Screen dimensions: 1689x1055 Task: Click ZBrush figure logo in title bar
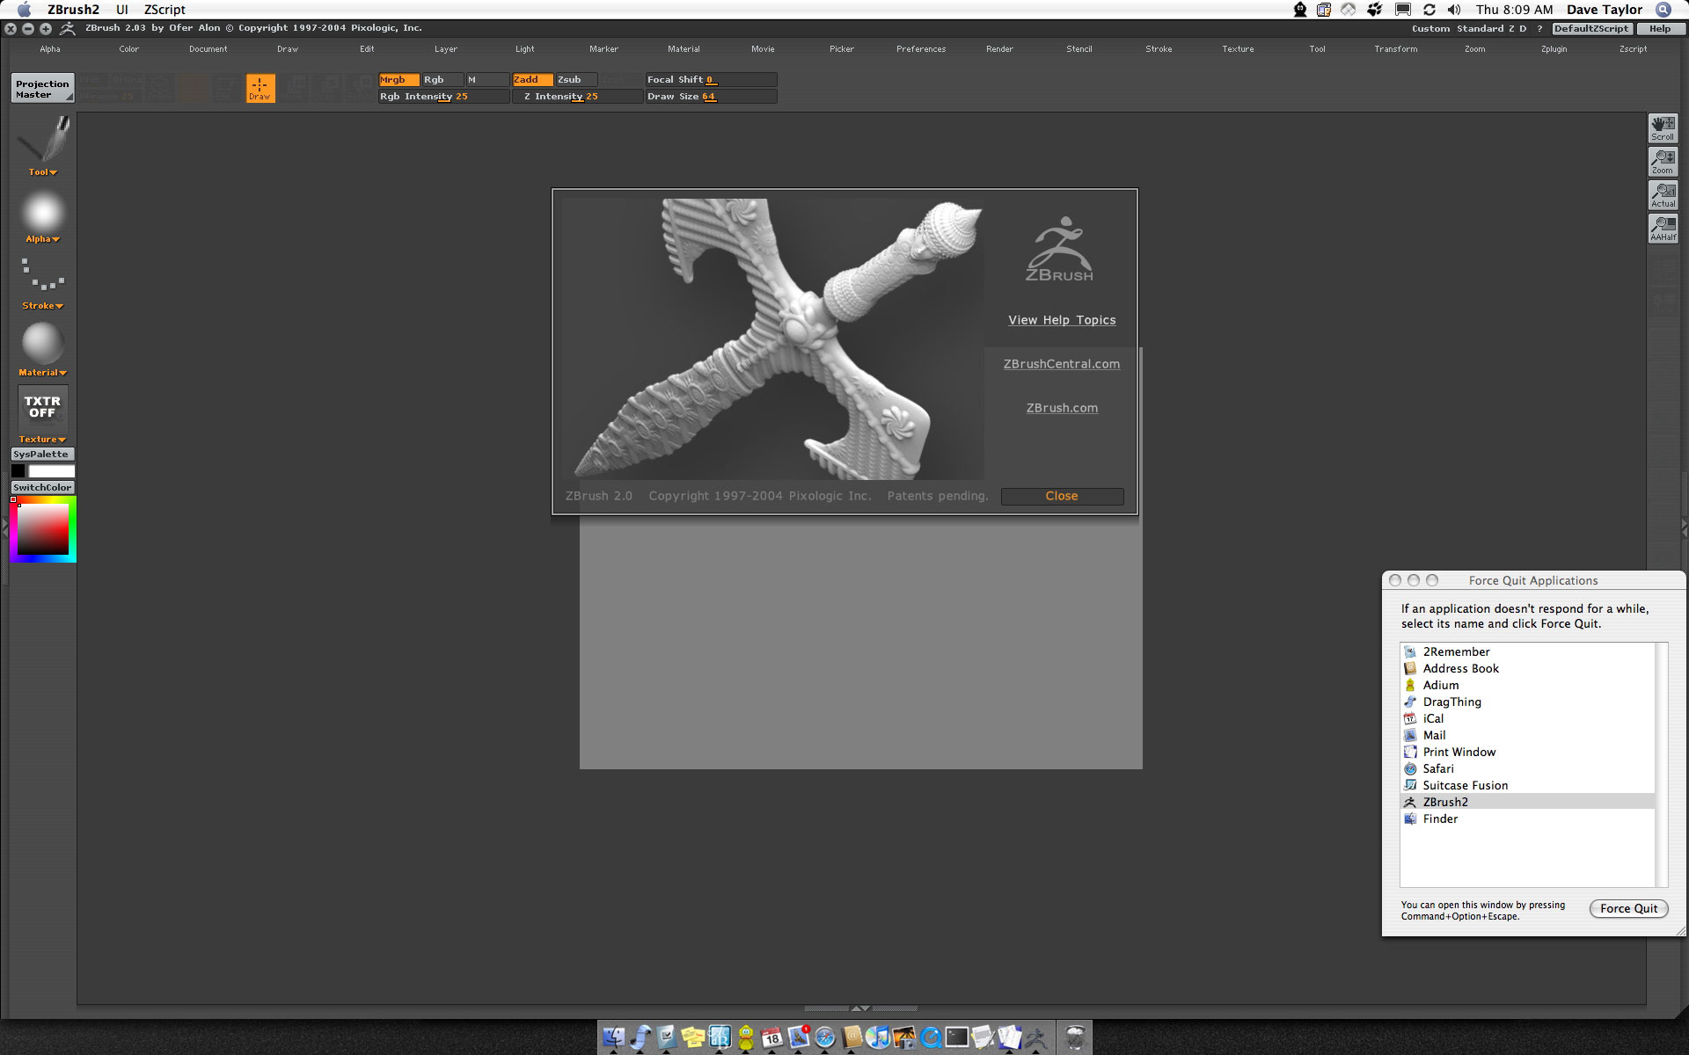68,28
